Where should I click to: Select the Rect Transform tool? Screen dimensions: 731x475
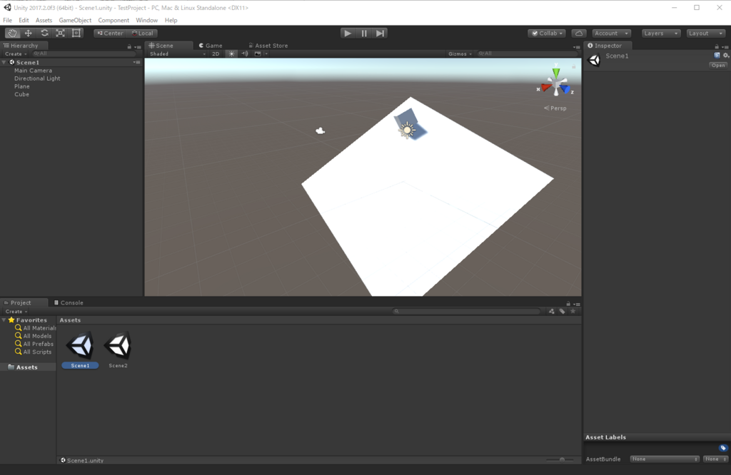76,33
